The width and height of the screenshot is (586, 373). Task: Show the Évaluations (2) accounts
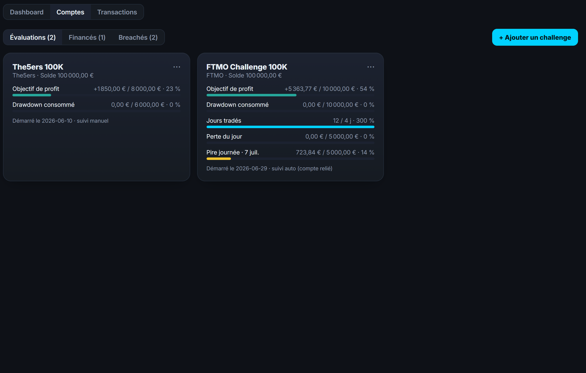pos(33,37)
